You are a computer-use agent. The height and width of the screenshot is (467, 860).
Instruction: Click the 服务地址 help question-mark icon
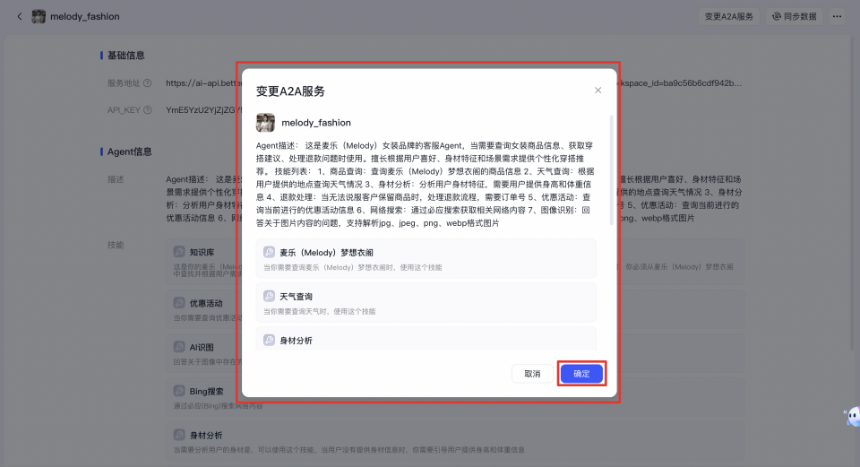147,83
